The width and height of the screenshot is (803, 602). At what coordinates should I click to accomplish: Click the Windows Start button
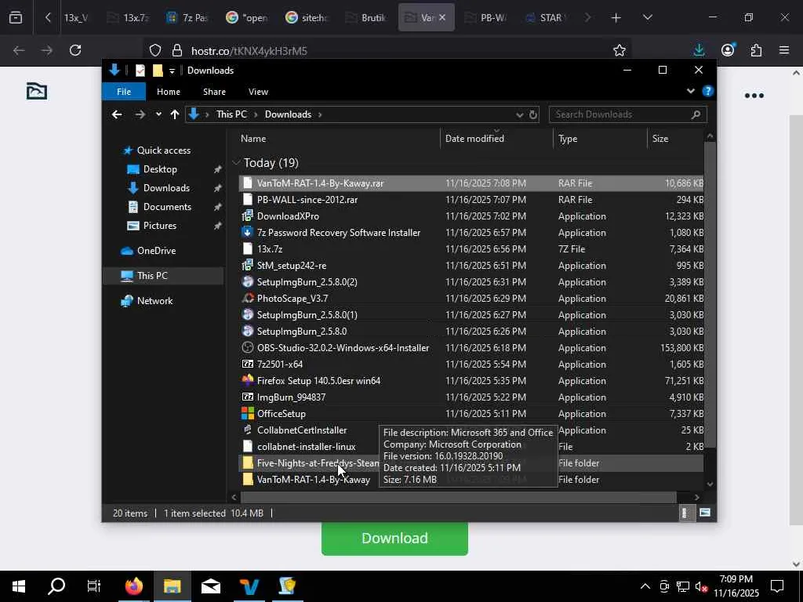click(19, 586)
